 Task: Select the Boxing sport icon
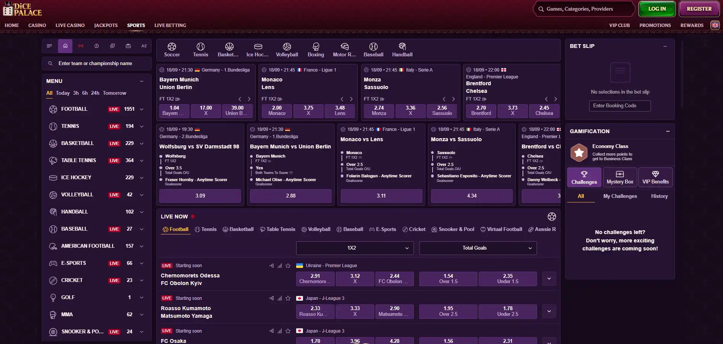tap(316, 50)
